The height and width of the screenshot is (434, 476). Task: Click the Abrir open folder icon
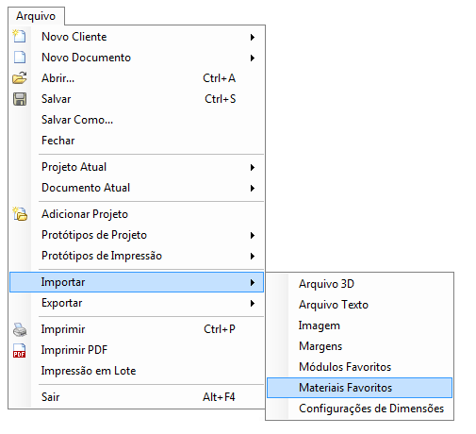[x=20, y=78]
